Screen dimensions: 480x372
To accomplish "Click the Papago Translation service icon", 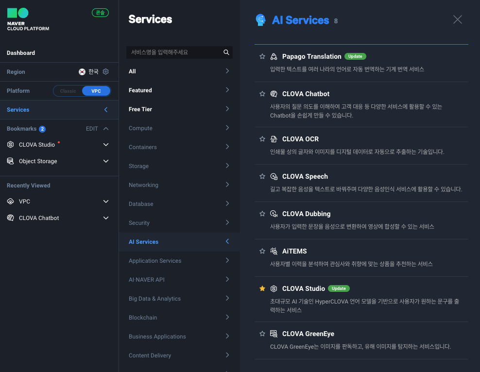I will [x=274, y=57].
